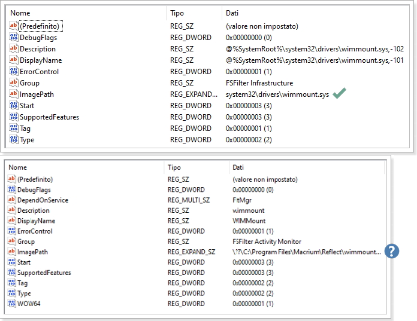Select the Type name in lower pane
Image resolution: width=417 pixels, height=321 pixels.
tap(24, 294)
